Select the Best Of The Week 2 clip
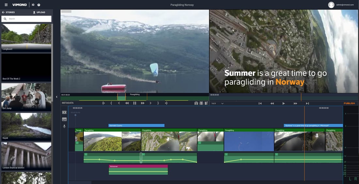The width and height of the screenshot is (359, 184). 26,67
